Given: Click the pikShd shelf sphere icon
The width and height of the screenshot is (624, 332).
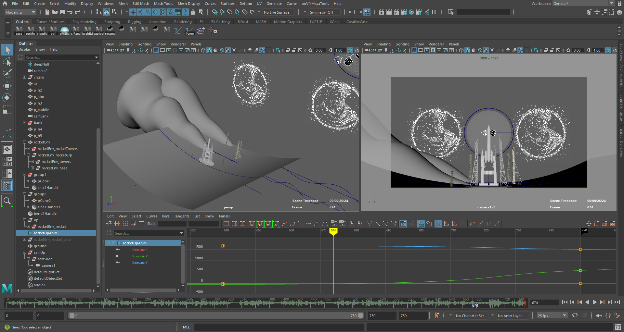Looking at the screenshot, I should pyautogui.click(x=64, y=30).
